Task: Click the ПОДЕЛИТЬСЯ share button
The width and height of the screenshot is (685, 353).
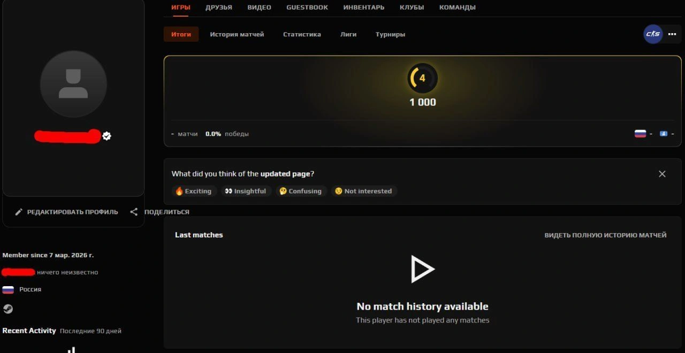Action: pos(159,212)
